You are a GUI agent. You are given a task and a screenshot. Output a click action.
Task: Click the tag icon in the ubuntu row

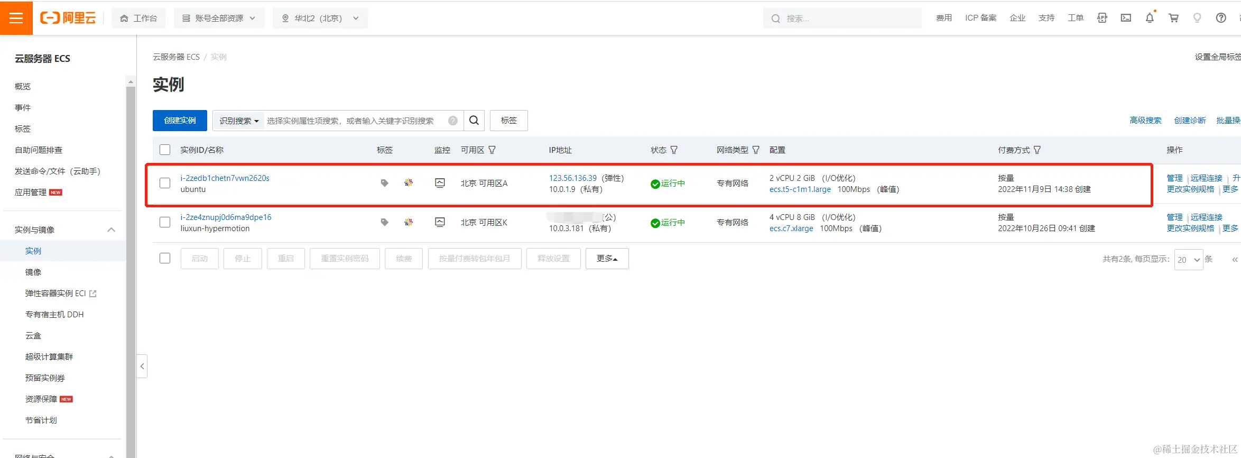coord(384,183)
